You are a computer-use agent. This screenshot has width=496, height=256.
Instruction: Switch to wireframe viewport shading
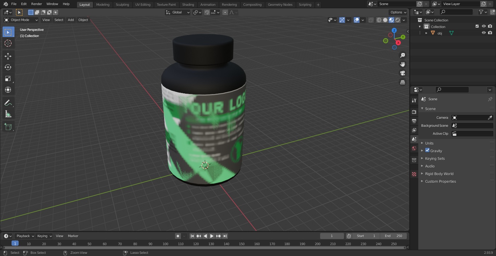379,20
